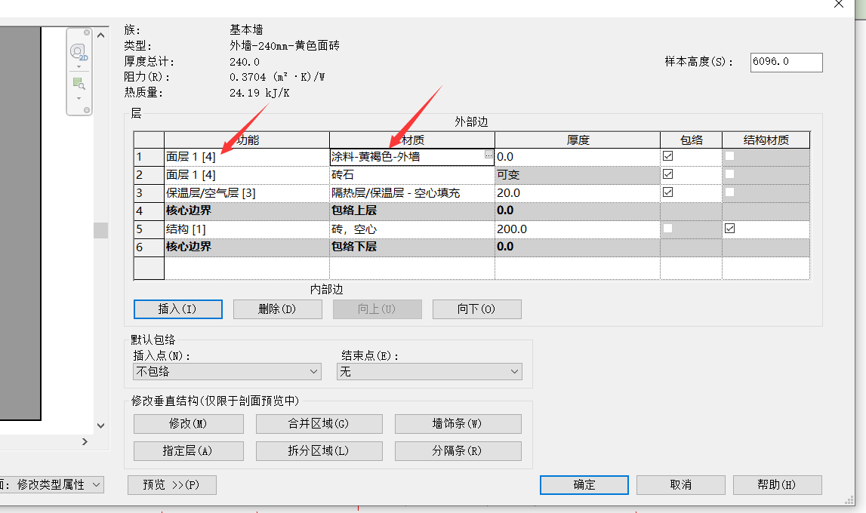Click the 2D steering wheel navigation icon
The height and width of the screenshot is (513, 866).
coord(79,52)
